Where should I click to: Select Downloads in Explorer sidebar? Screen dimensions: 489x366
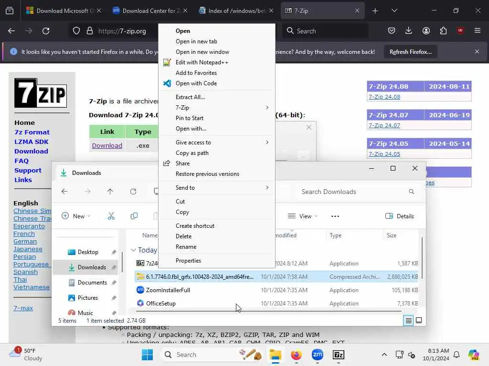85,267
